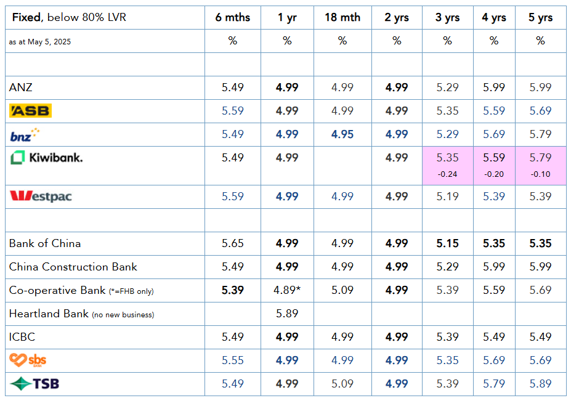Select Co-operative Bank's 18 mth rate 5.09
Screen dimensions: 579x406
click(342, 290)
